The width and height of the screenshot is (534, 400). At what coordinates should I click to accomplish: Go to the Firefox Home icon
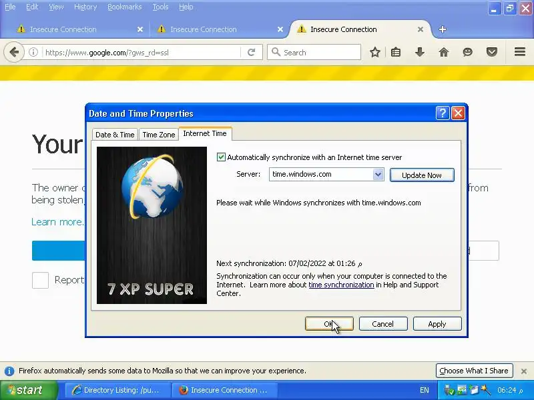coord(443,53)
